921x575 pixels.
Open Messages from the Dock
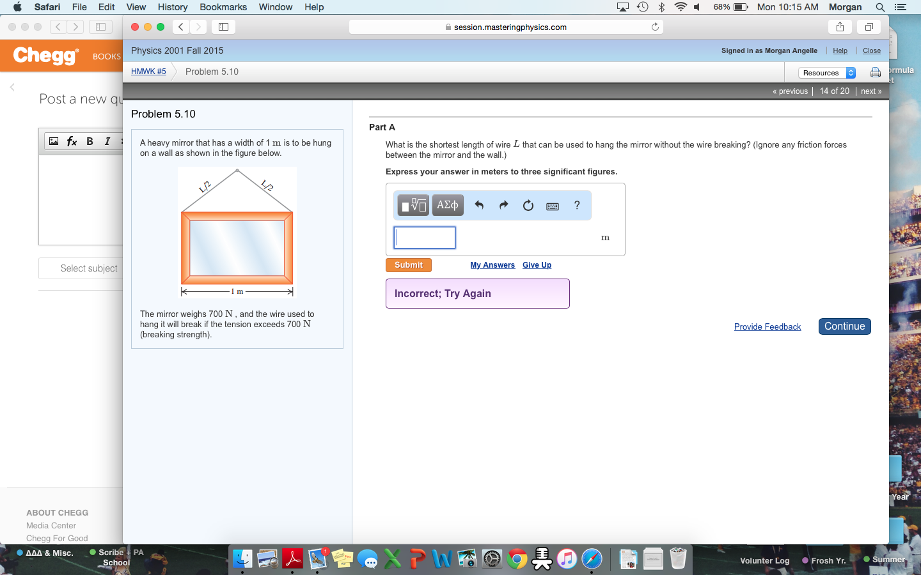368,559
